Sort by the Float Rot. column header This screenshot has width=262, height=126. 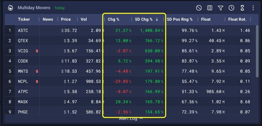(x=237, y=19)
